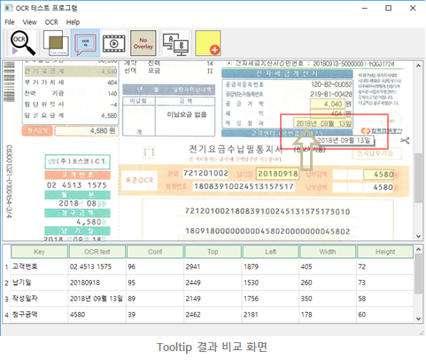Sort by the OCR text column header

97,252
